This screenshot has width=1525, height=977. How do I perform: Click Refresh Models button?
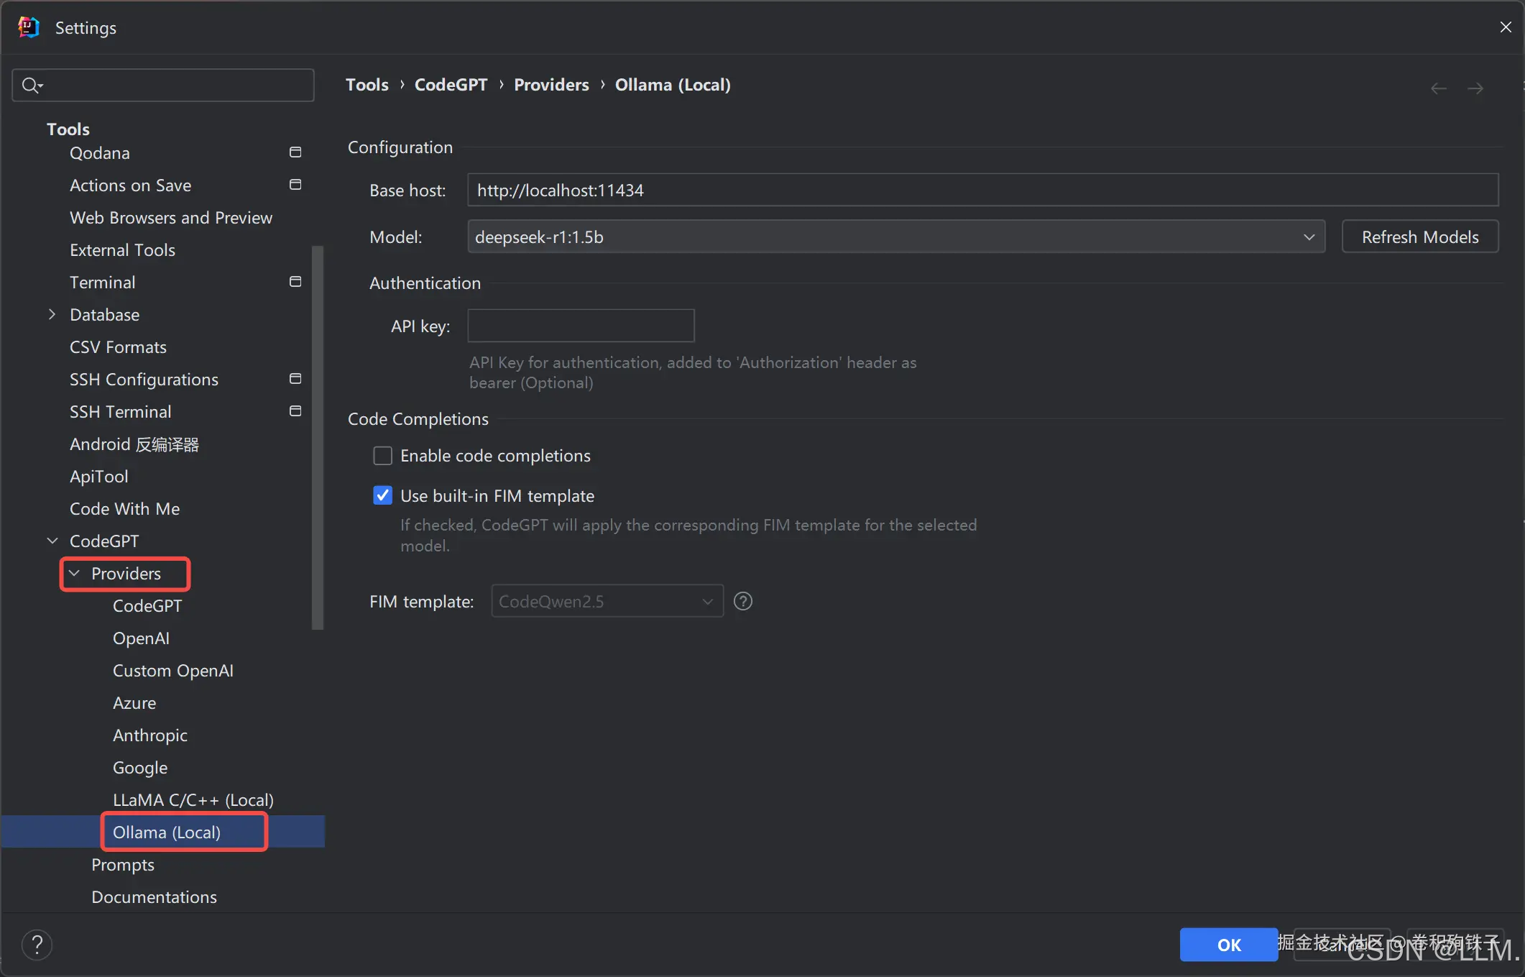[x=1419, y=237]
